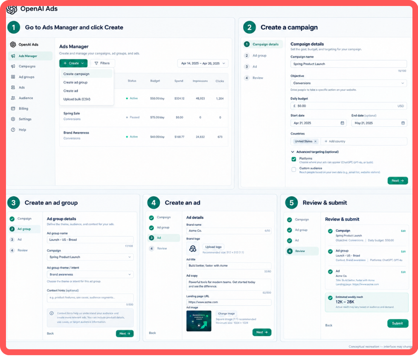The image size is (418, 356).
Task: Click the green check beside Campaign in Review summary
Action: (x=330, y=231)
